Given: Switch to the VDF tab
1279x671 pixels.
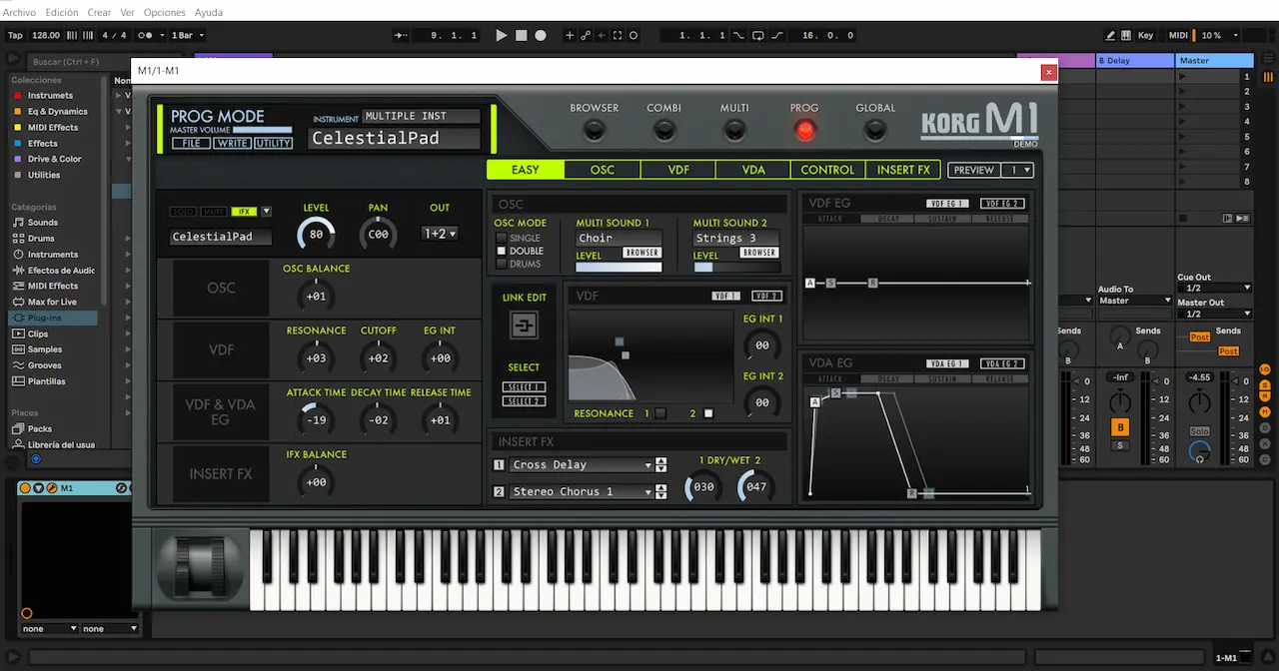Looking at the screenshot, I should 678,170.
